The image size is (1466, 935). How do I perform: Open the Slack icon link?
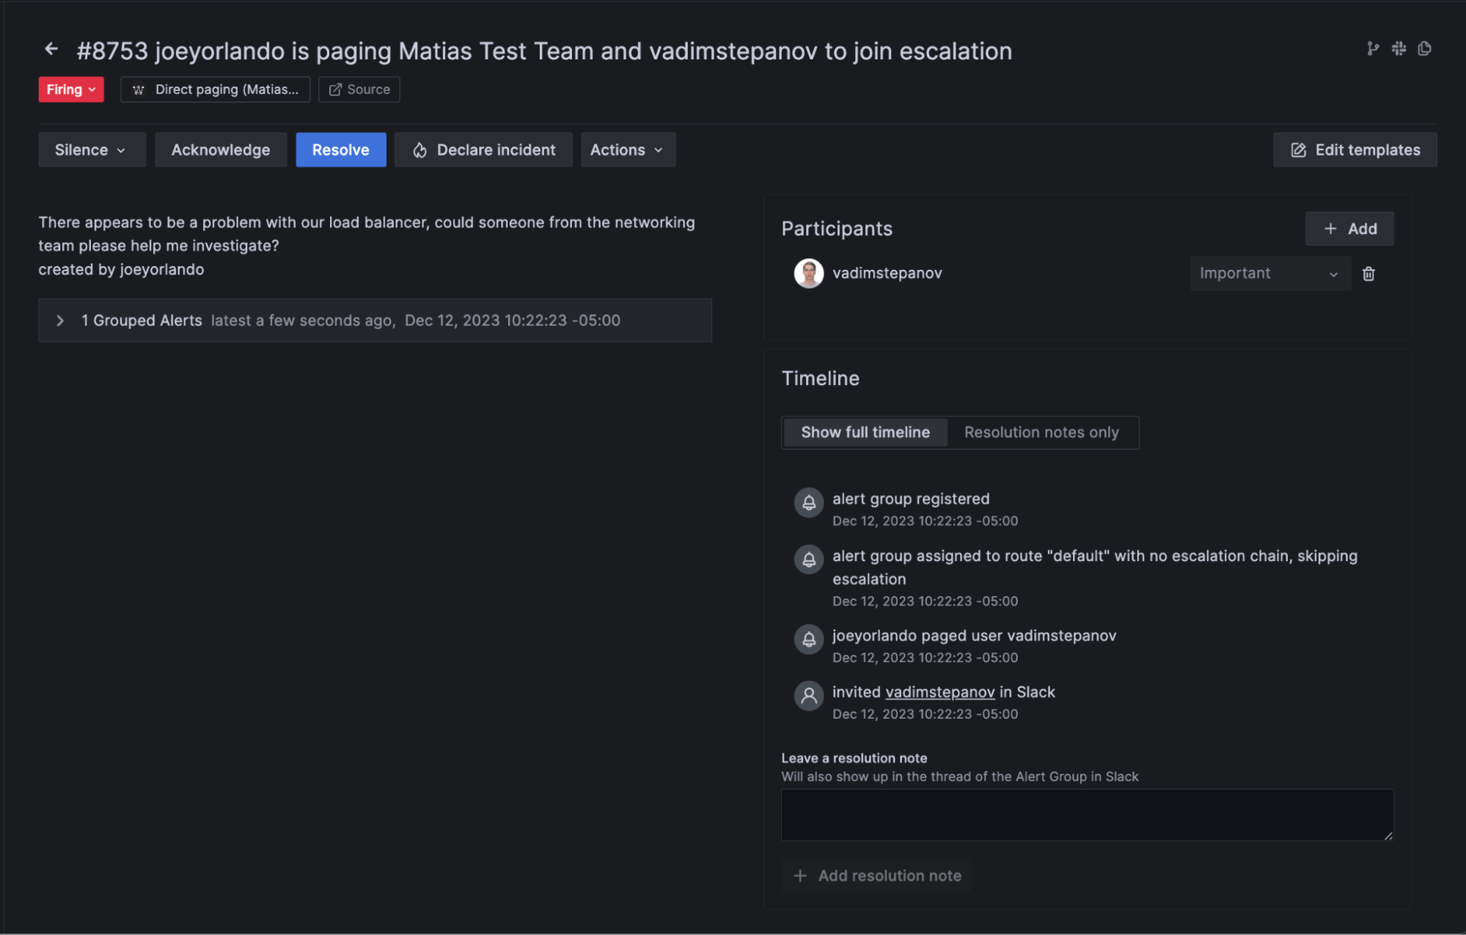pos(1399,48)
